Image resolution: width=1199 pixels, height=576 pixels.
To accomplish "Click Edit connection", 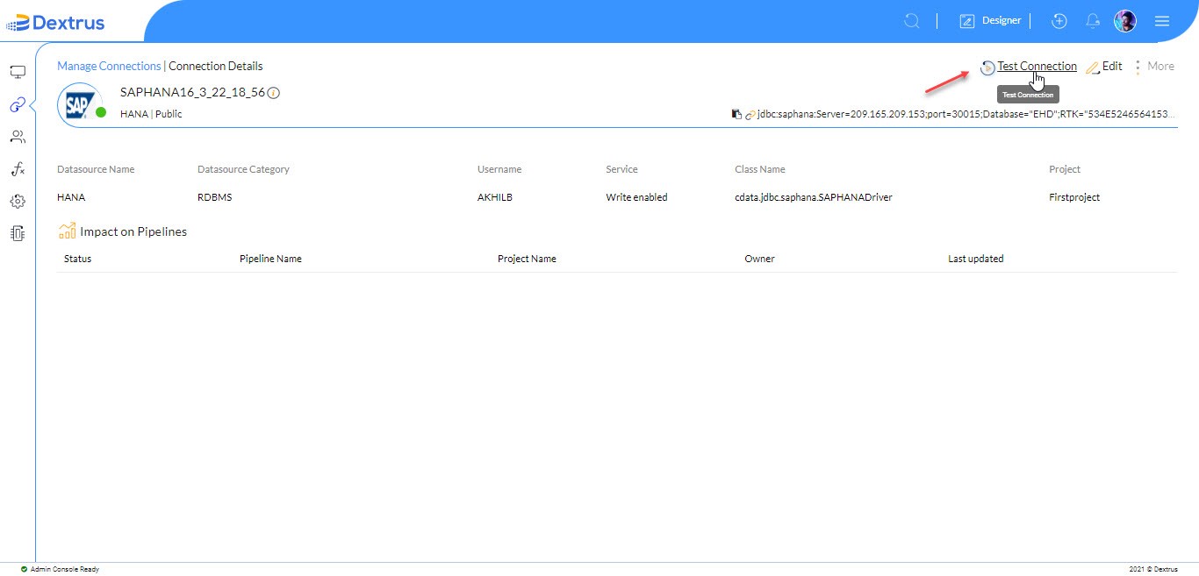I will (x=1112, y=66).
